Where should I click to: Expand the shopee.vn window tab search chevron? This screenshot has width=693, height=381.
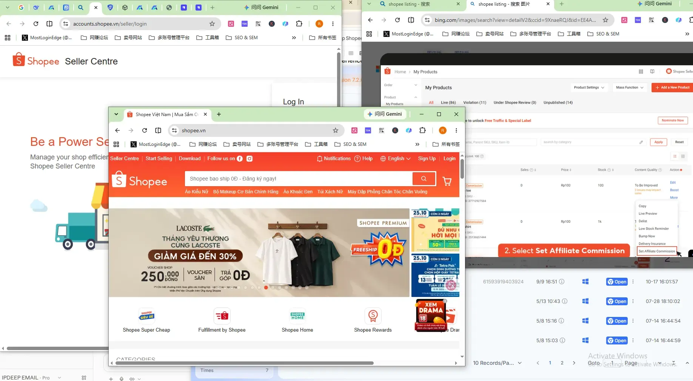click(116, 114)
